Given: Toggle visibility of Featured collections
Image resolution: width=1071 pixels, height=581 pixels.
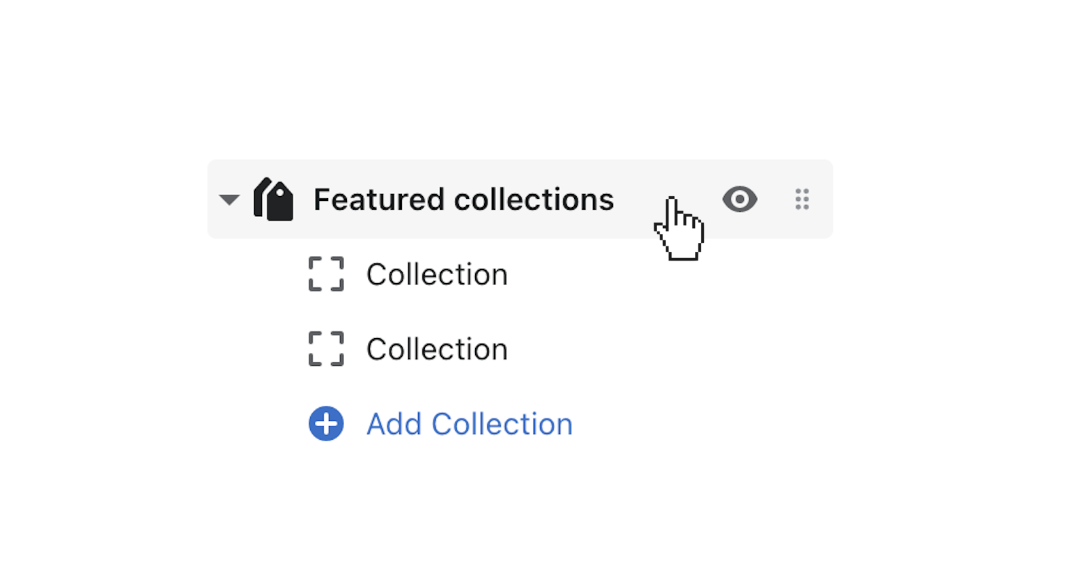Looking at the screenshot, I should coord(740,199).
